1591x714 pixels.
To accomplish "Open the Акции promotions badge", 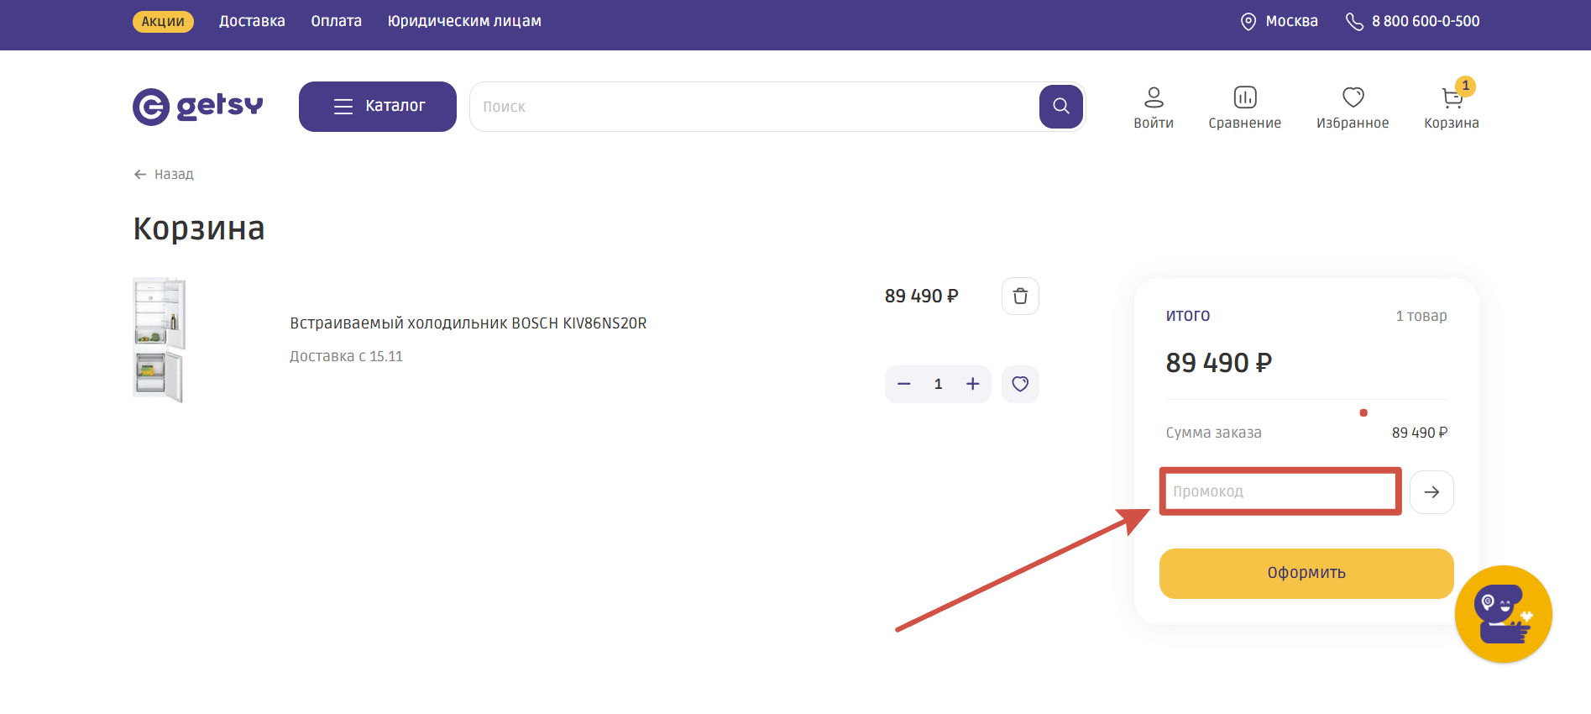I will 163,21.
